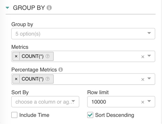Screen dimensions: 162x124
Task: Select the COUNT(*) tag in Metrics
Action: [x=32, y=56]
